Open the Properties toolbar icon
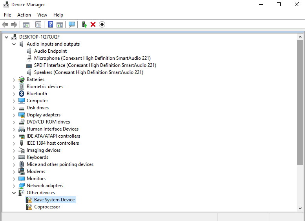The image size is (305, 221). [x=38, y=24]
